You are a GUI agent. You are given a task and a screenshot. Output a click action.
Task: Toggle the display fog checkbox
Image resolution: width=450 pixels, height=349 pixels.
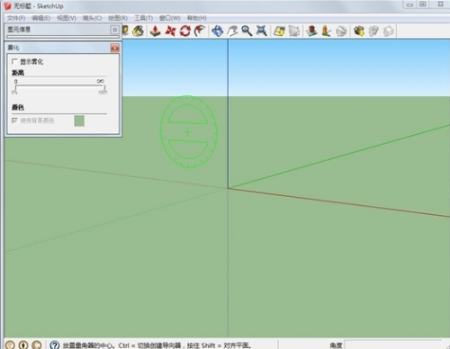click(x=14, y=61)
